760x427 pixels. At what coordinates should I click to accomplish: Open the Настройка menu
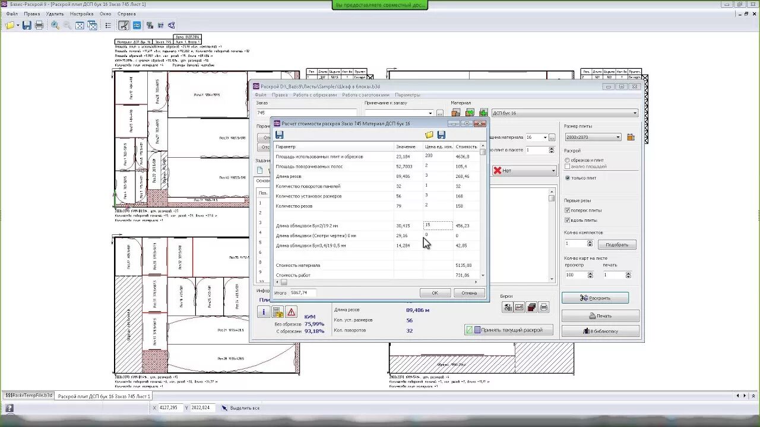[x=81, y=14]
